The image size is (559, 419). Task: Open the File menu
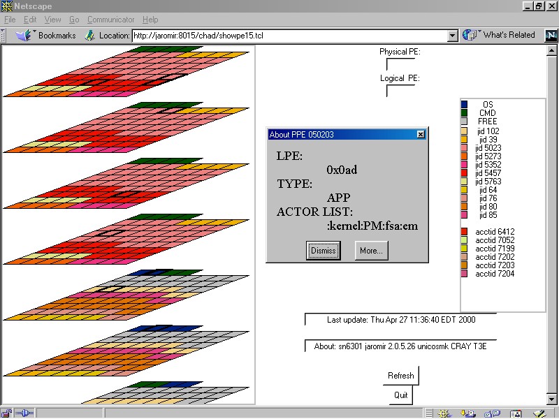pos(10,20)
